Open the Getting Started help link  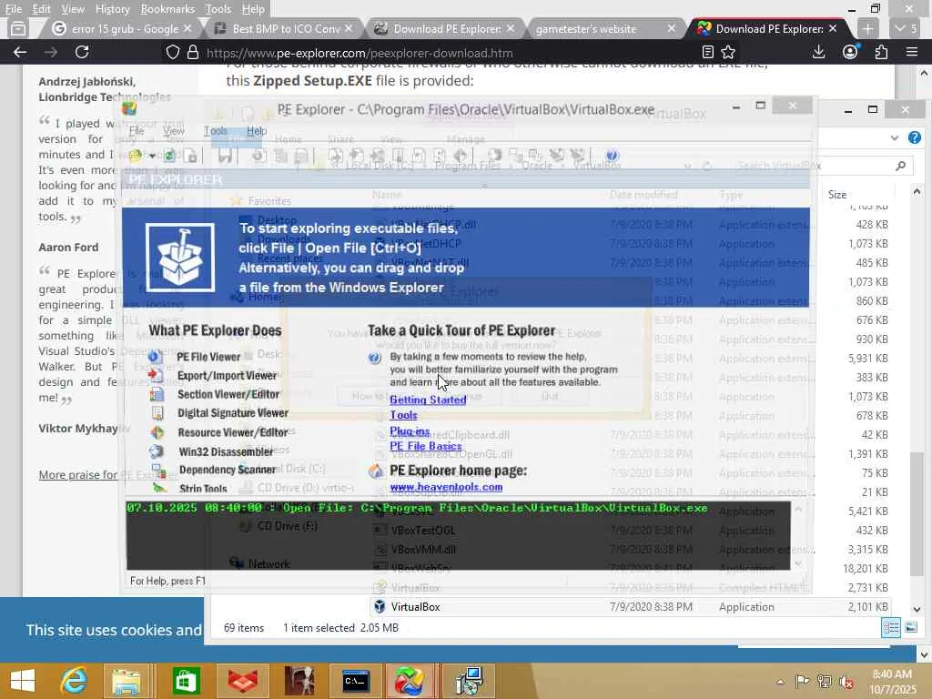[428, 400]
